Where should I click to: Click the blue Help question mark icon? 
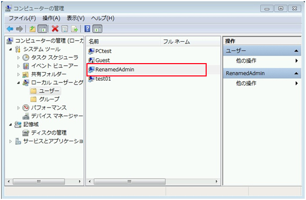point(87,29)
